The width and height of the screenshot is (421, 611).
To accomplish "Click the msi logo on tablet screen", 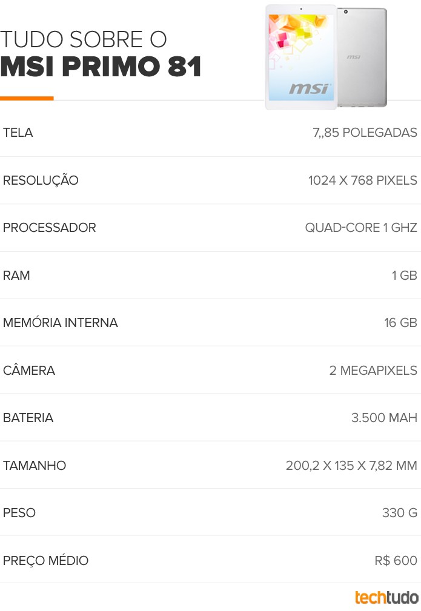I will pyautogui.click(x=310, y=88).
